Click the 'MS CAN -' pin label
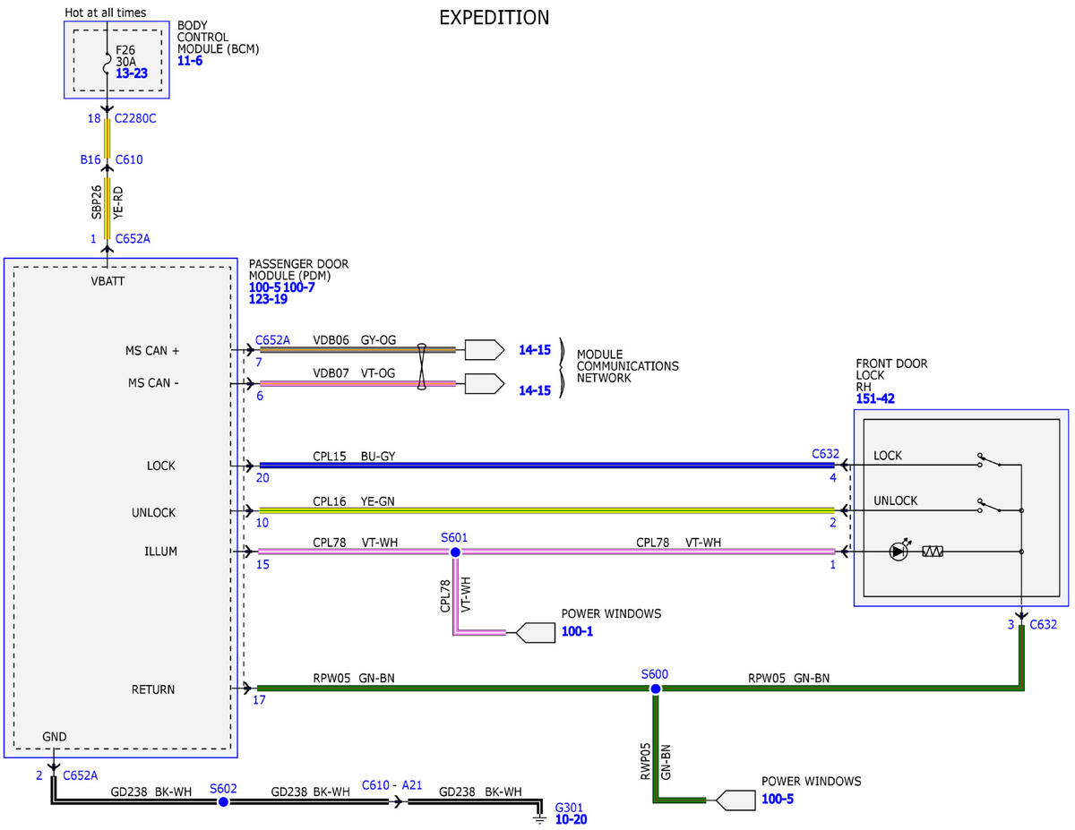 [x=152, y=382]
